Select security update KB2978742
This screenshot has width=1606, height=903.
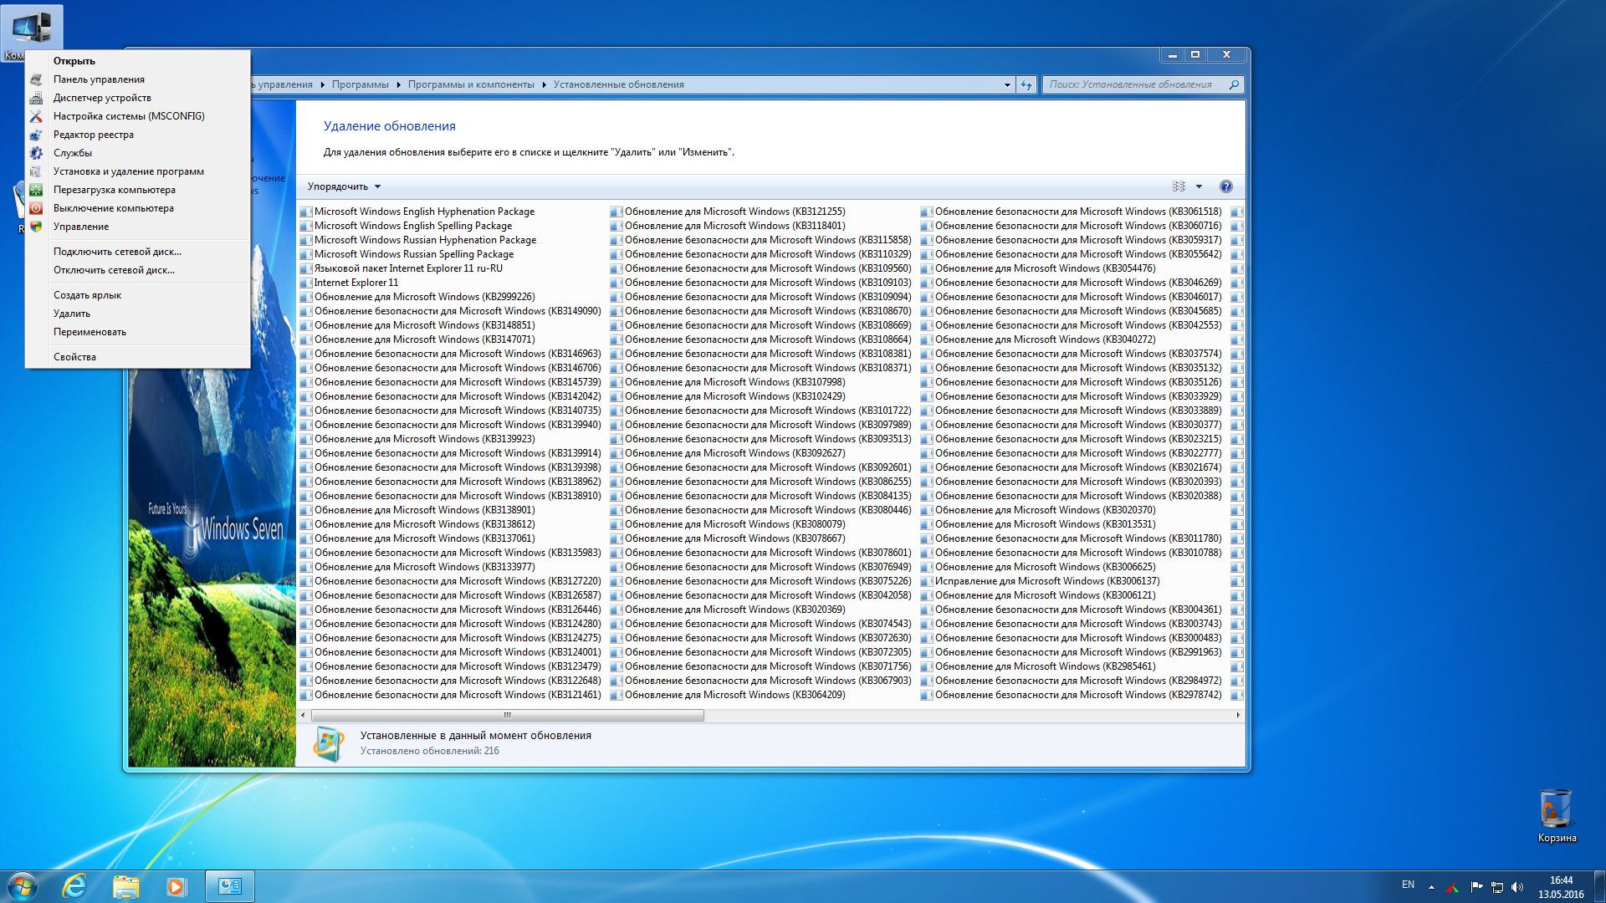point(1072,695)
